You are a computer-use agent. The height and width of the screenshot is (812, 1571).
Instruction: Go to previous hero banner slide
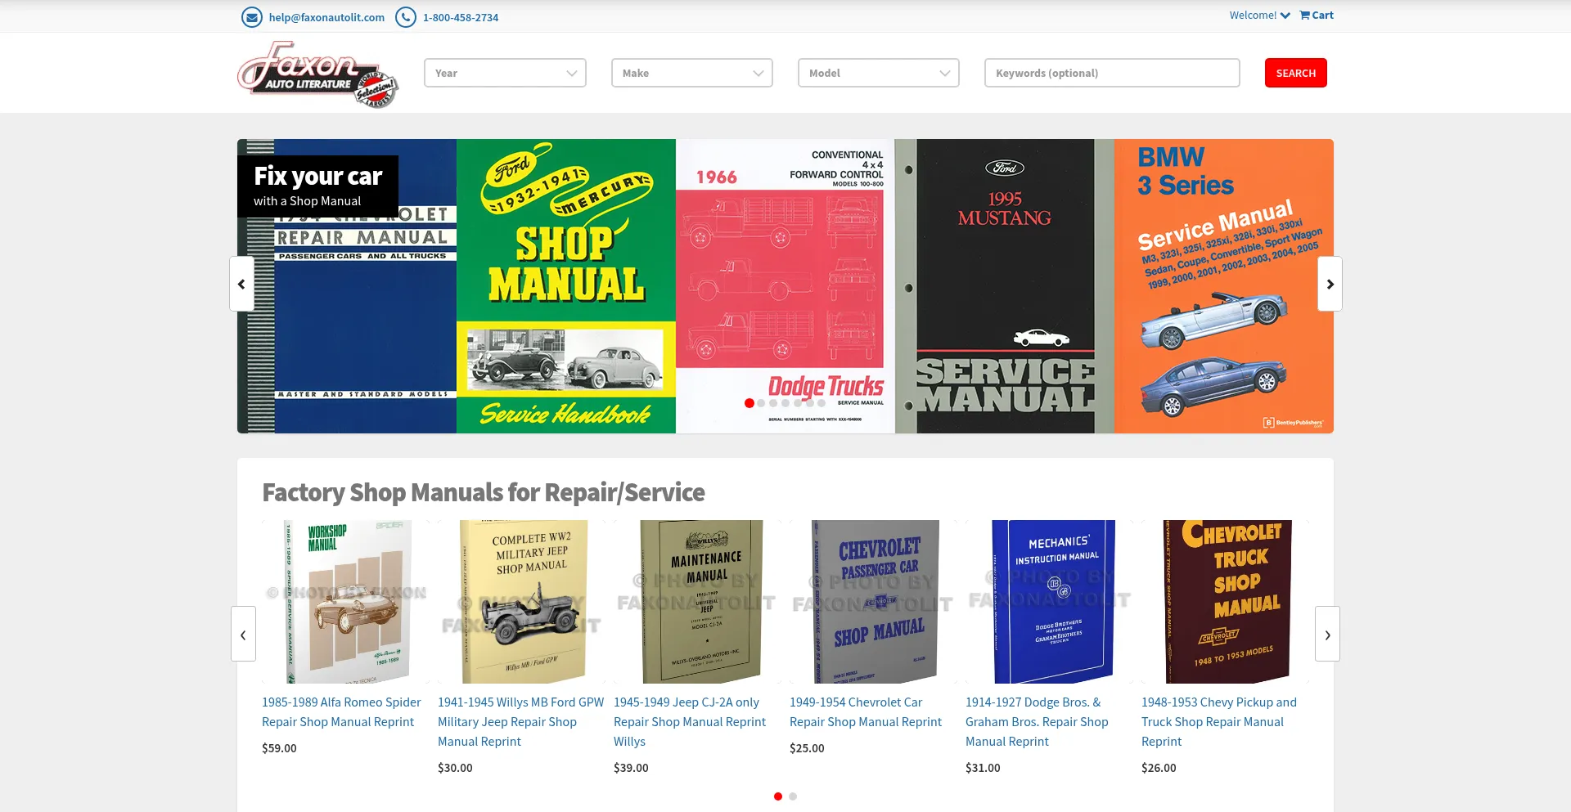241,284
